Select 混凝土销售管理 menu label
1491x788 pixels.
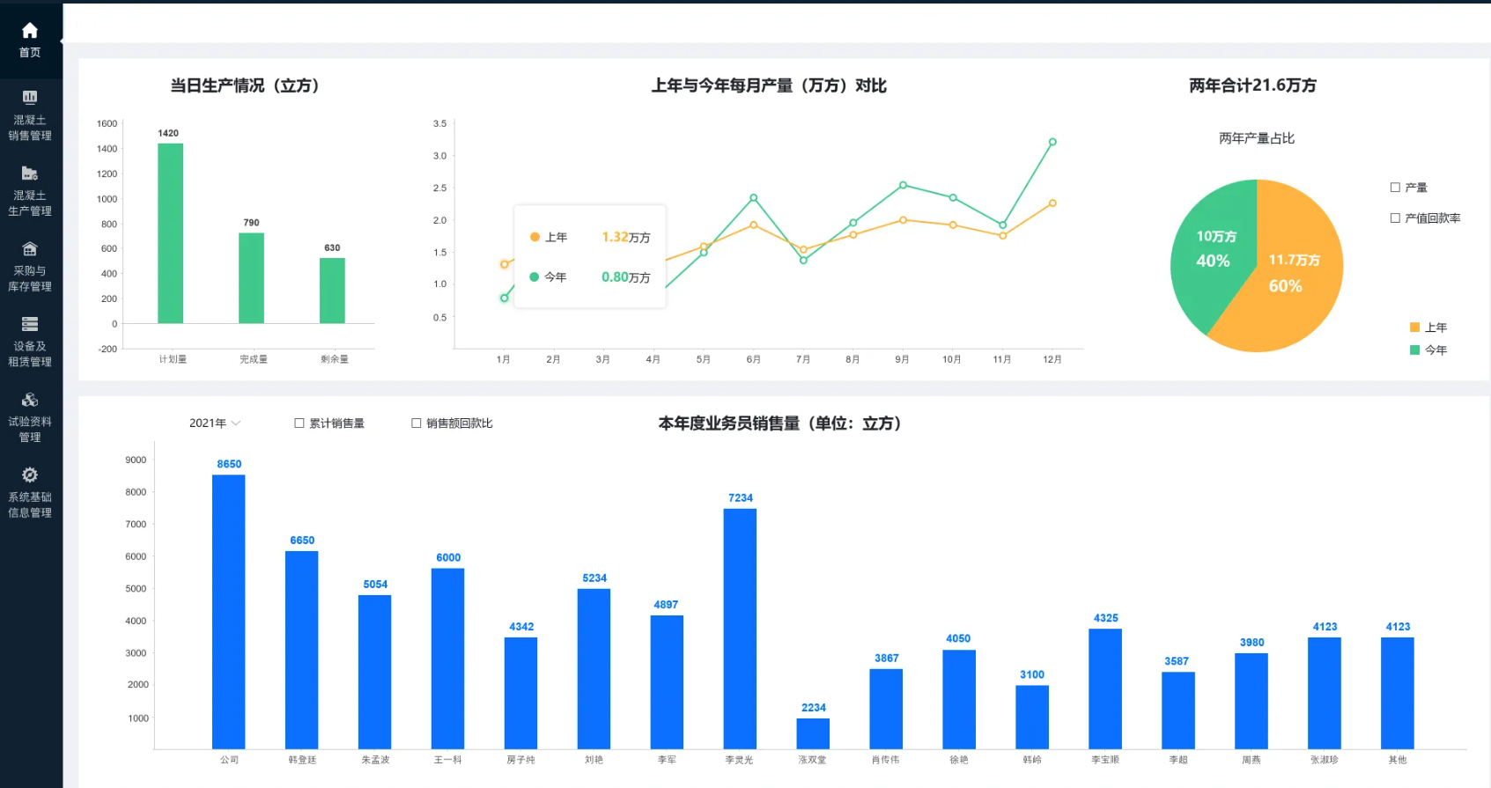pos(30,128)
